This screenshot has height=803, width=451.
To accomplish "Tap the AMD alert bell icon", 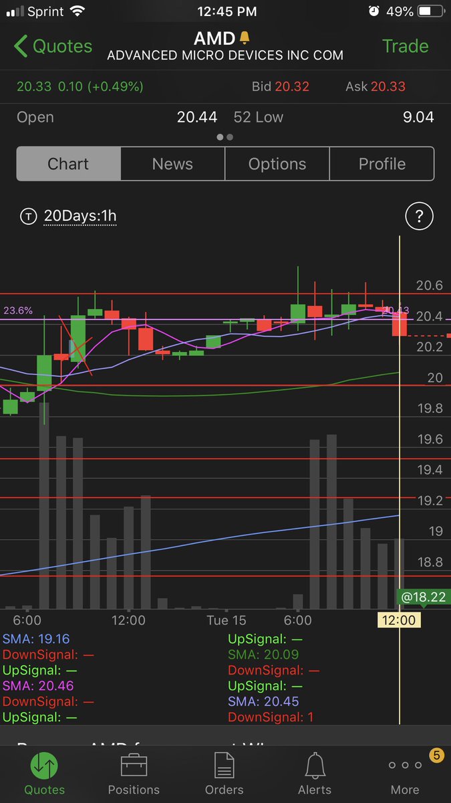I will (245, 38).
